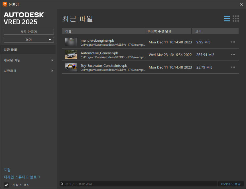246x189 pixels.
Task: Open the 포럼 link
Action: click(x=7, y=170)
